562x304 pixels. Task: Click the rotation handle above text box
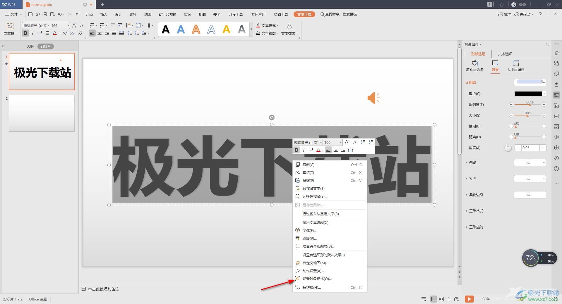272,118
